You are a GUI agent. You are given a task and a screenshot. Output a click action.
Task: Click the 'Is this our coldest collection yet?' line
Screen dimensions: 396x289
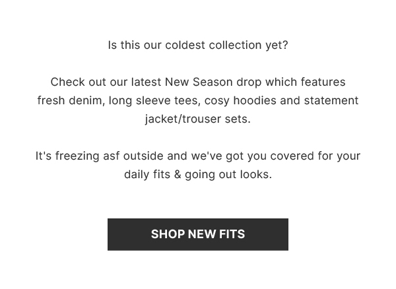(x=198, y=46)
